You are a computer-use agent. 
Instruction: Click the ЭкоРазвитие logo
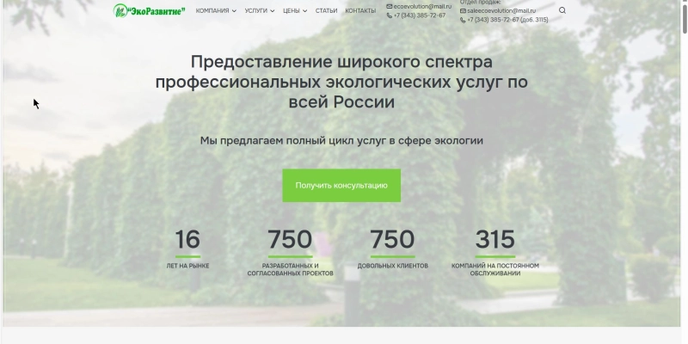pyautogui.click(x=149, y=10)
